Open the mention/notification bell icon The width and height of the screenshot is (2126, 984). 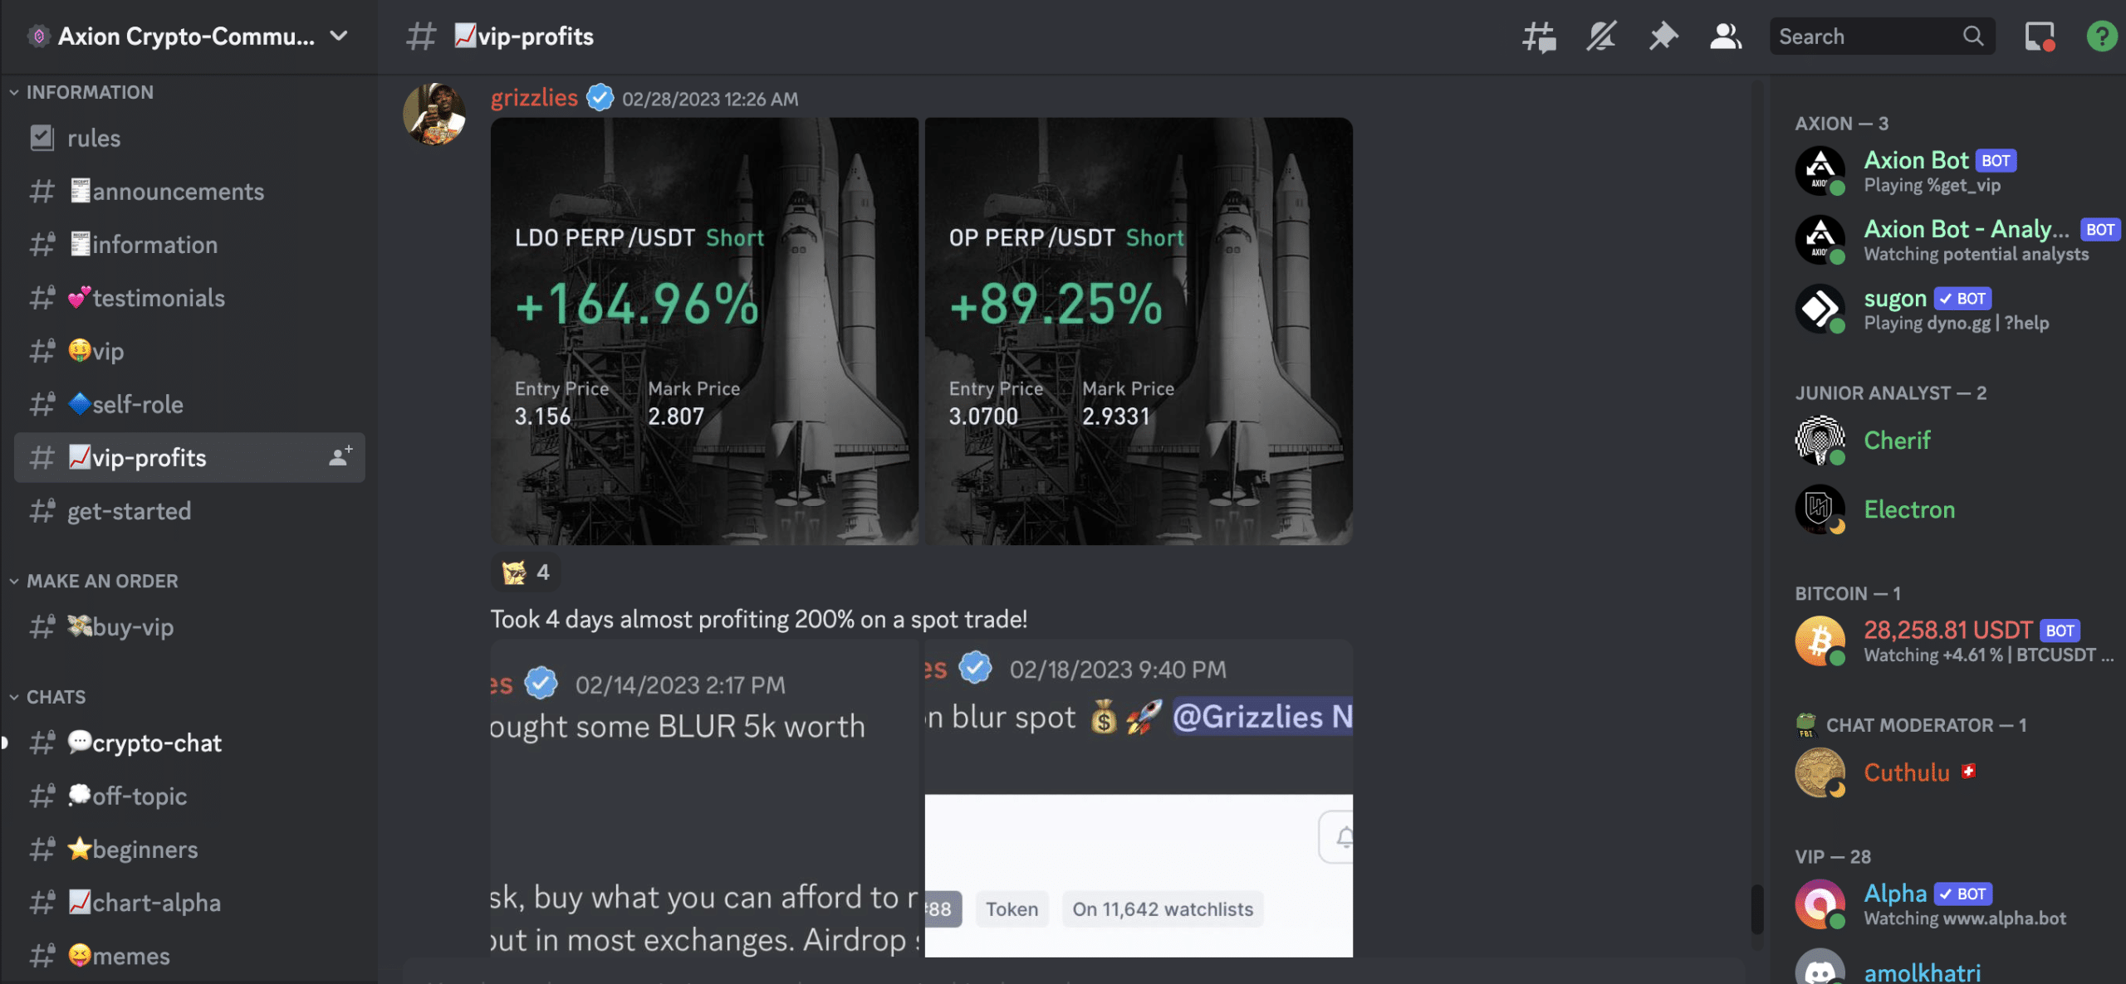point(1601,35)
